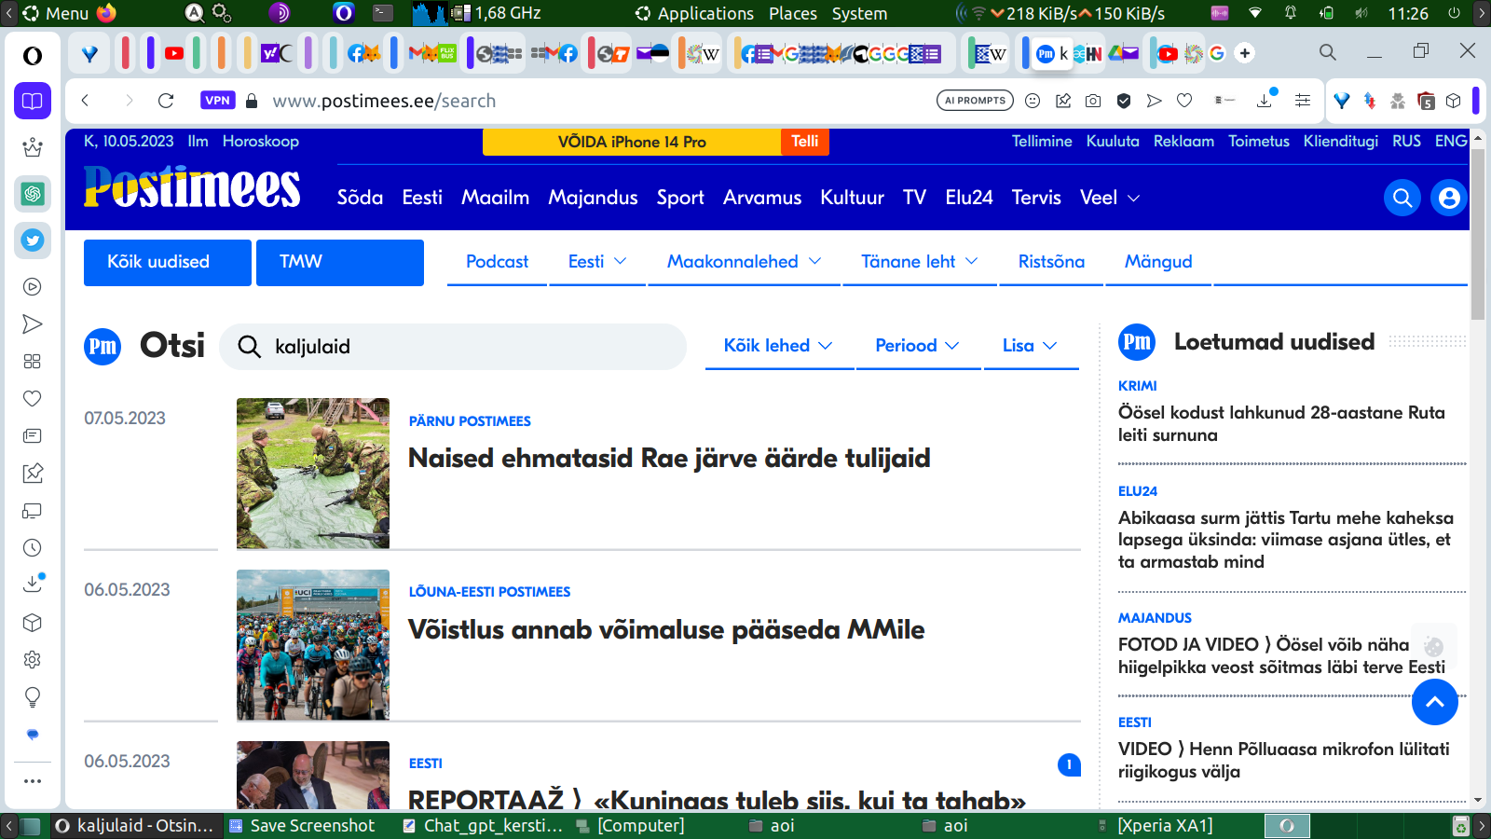
Task: Add page to bookmarks with heart icon
Action: 1184,101
